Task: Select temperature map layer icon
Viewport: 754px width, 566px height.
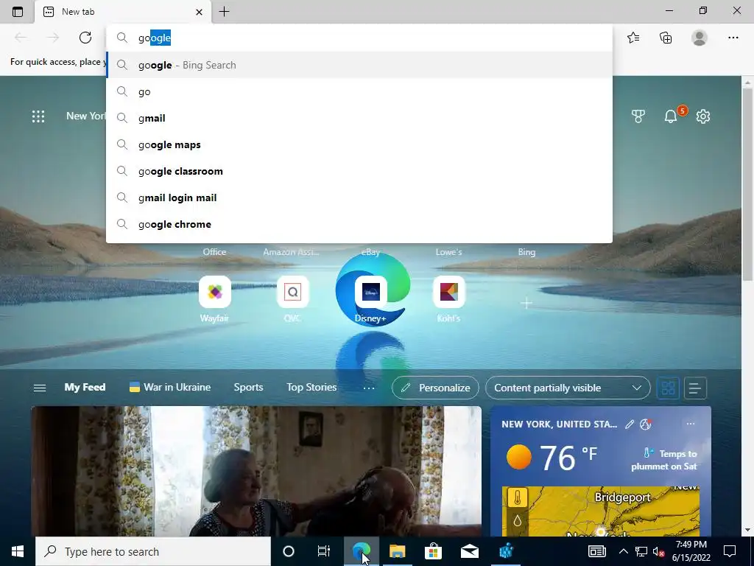Action: pyautogui.click(x=518, y=497)
